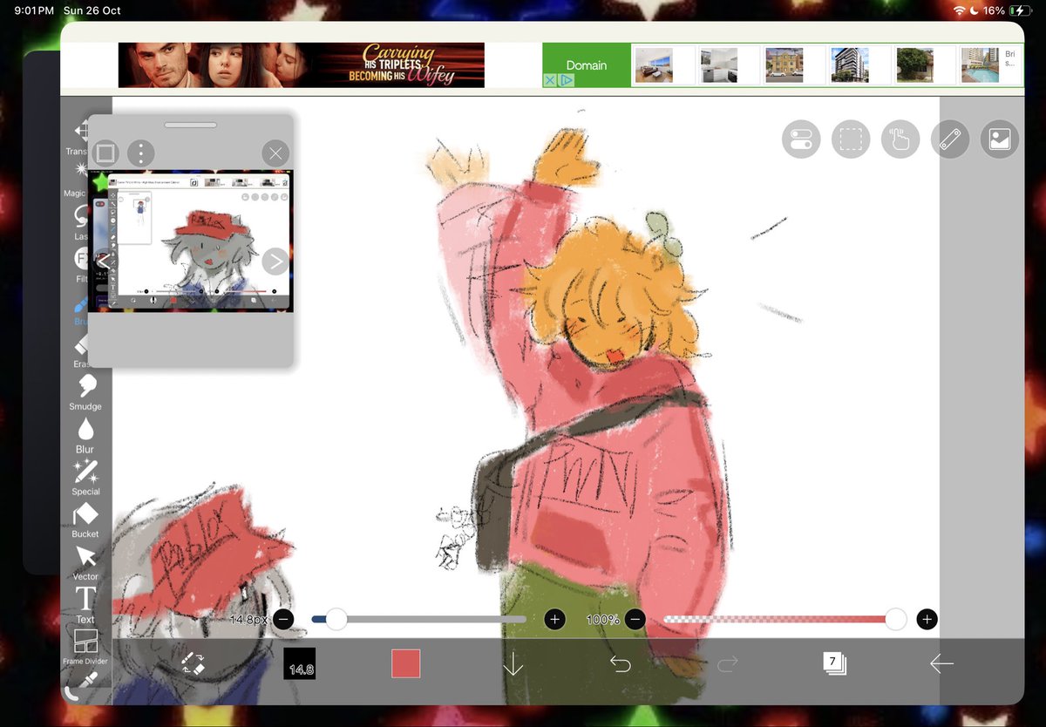The image size is (1046, 727).
Task: Select the Text tool
Action: 85,605
